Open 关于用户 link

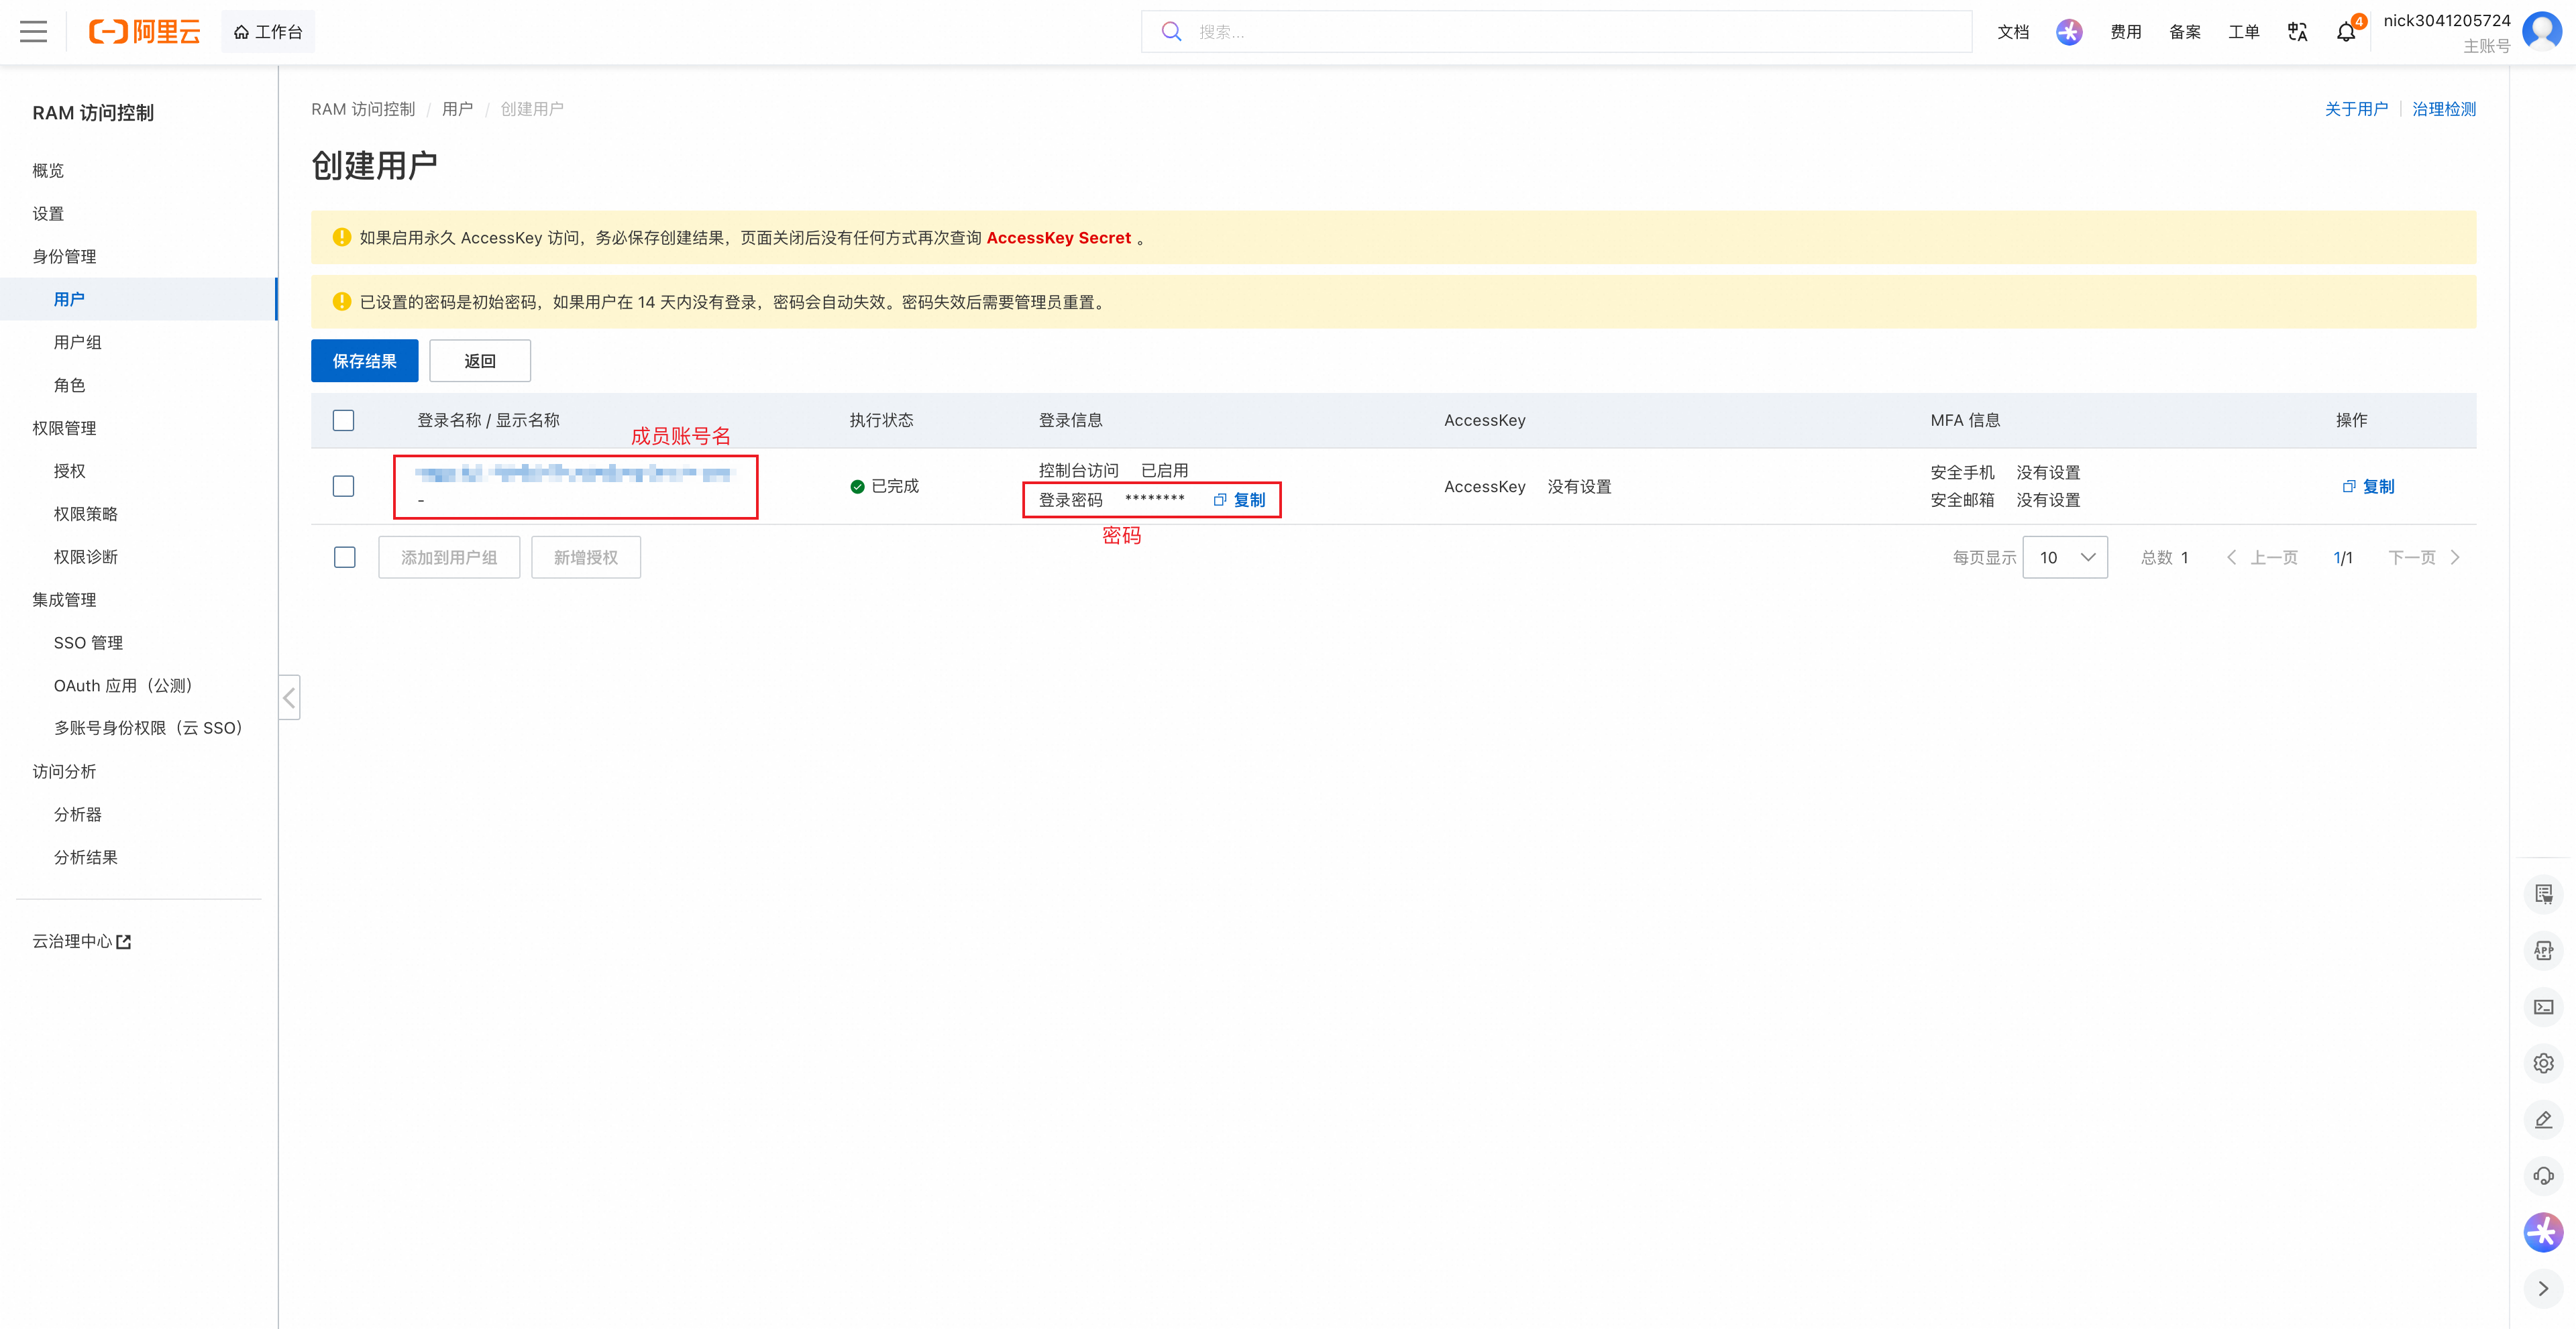2356,109
